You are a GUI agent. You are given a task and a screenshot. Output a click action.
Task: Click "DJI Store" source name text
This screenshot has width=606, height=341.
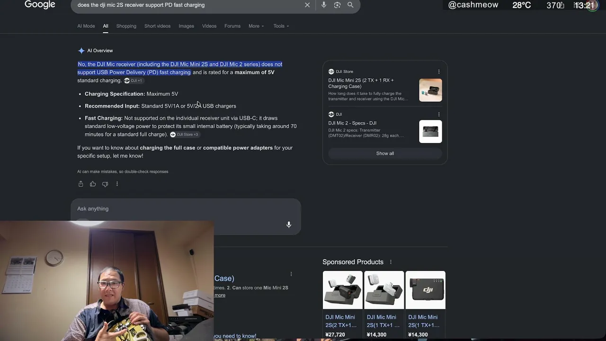pyautogui.click(x=344, y=72)
